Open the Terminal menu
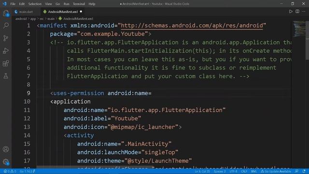This screenshot has width=309, height=174. [79, 4]
